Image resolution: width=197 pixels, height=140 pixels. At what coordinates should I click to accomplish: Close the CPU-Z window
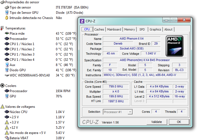(184, 20)
